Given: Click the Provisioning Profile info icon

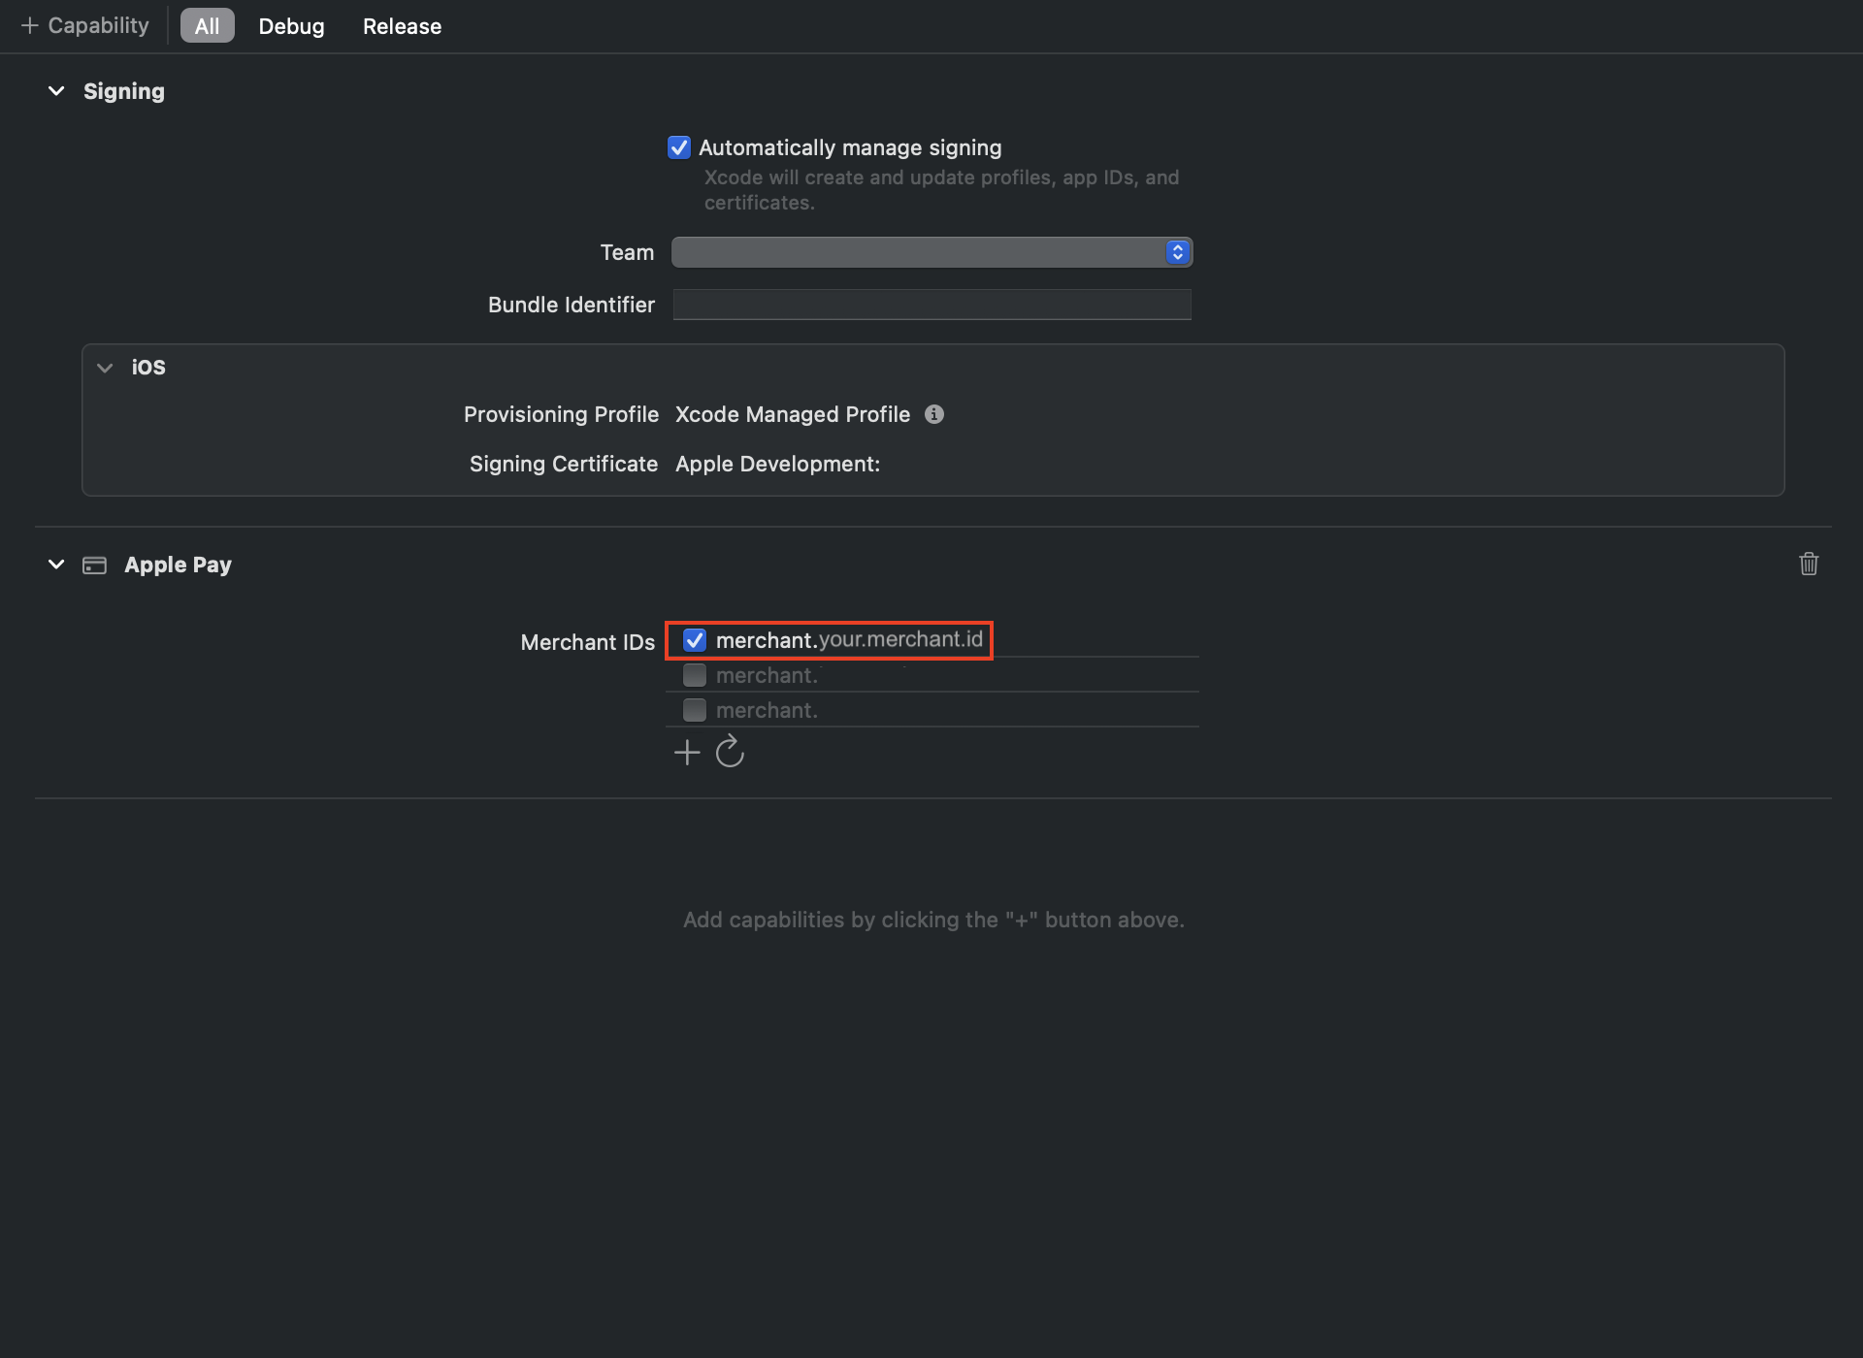Looking at the screenshot, I should (934, 414).
